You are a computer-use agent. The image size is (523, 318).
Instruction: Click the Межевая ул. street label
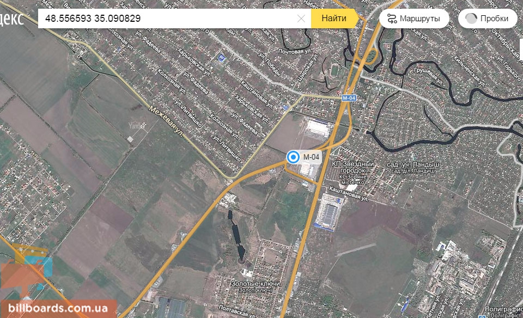click(166, 121)
